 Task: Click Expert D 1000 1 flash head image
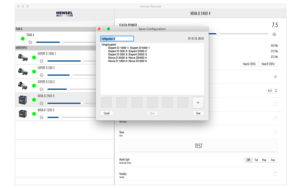click(23, 57)
